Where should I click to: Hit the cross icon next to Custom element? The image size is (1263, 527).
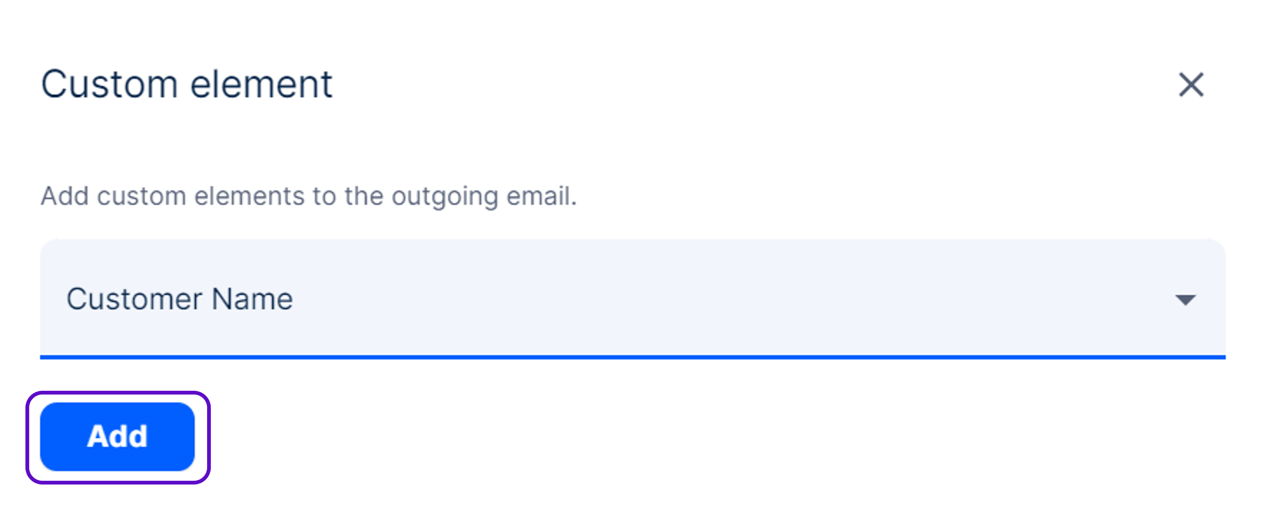pyautogui.click(x=1190, y=85)
